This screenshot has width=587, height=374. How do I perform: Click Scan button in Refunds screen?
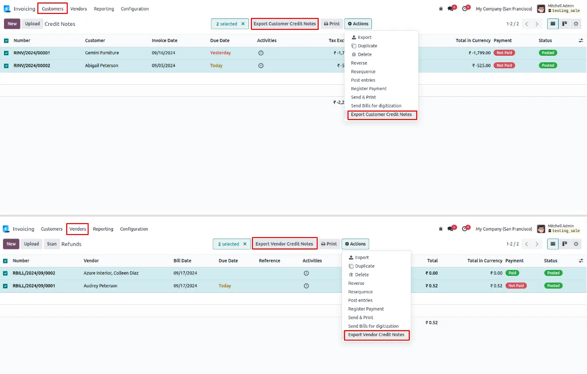point(52,244)
